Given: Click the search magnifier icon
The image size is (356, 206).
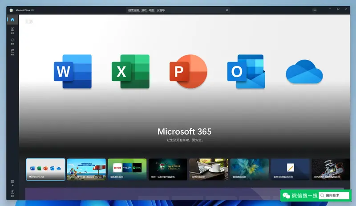Looking at the screenshot, I should (x=227, y=10).
